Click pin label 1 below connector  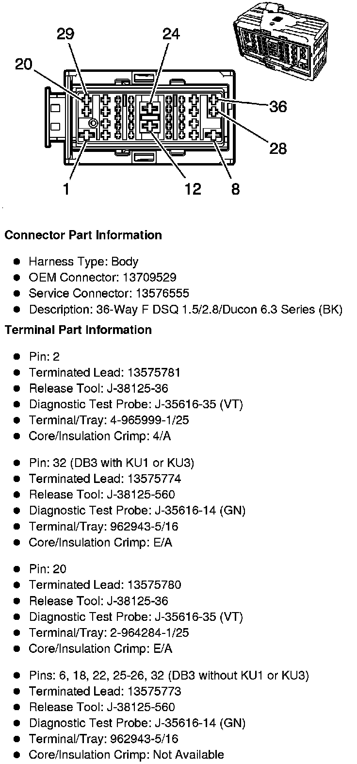pyautogui.click(x=66, y=189)
